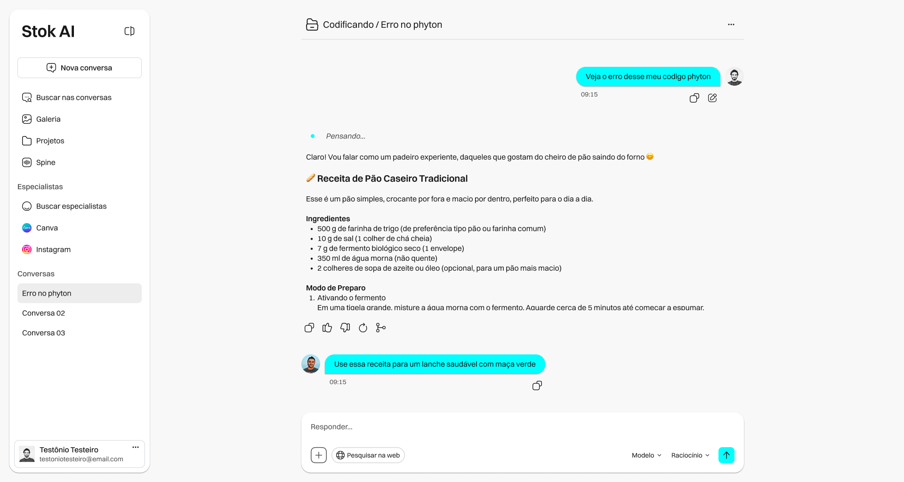904x482 pixels.
Task: Copy the bread recipe response
Action: tap(309, 328)
